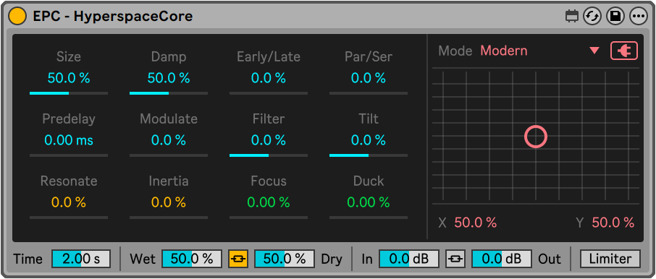Click the Par/Ser 0.0 % value
Screen dimensions: 656x279
tap(369, 78)
